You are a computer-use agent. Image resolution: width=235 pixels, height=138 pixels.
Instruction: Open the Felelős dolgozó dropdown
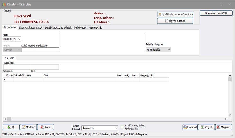[169, 49]
